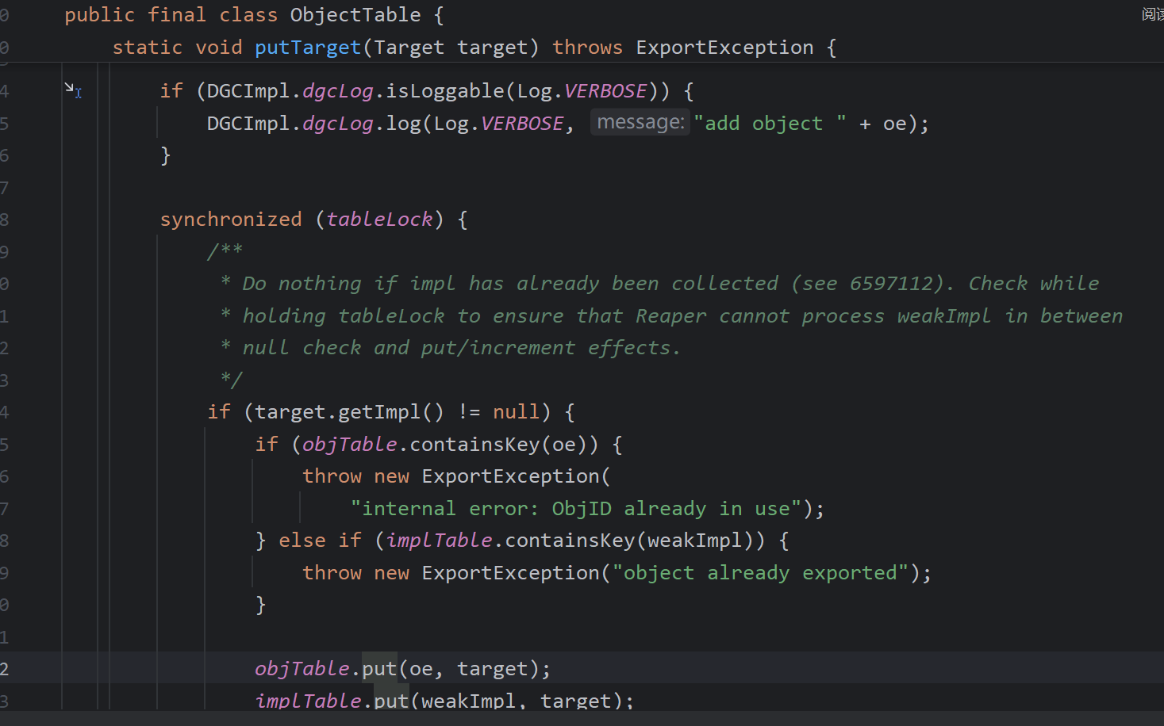Click containsKey on the objTable line
The height and width of the screenshot is (726, 1164).
pyautogui.click(x=474, y=445)
